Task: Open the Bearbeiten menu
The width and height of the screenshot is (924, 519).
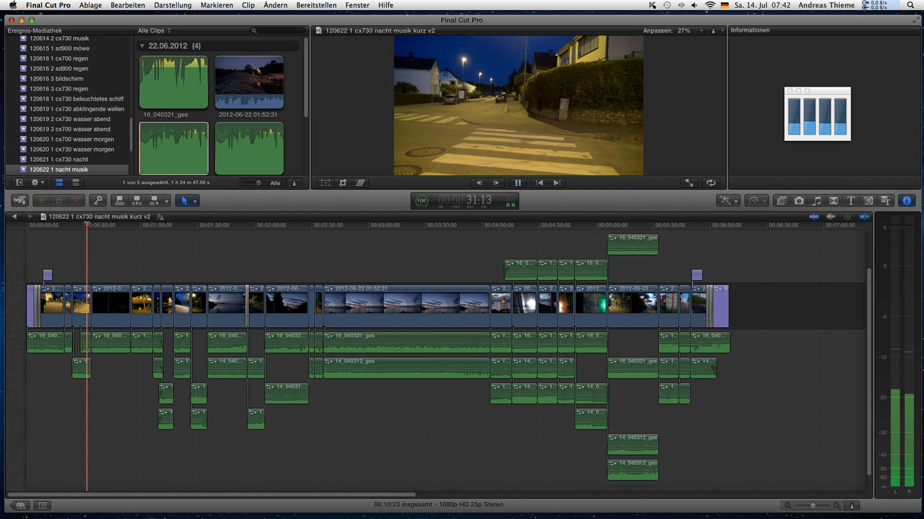Action: (x=128, y=5)
